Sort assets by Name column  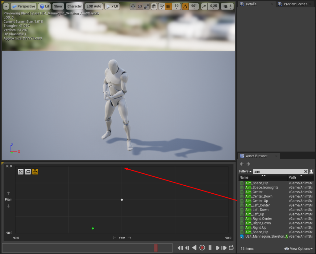263,177
